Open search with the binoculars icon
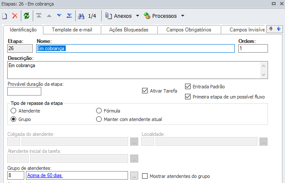The height and width of the screenshot is (183, 285). point(81,16)
